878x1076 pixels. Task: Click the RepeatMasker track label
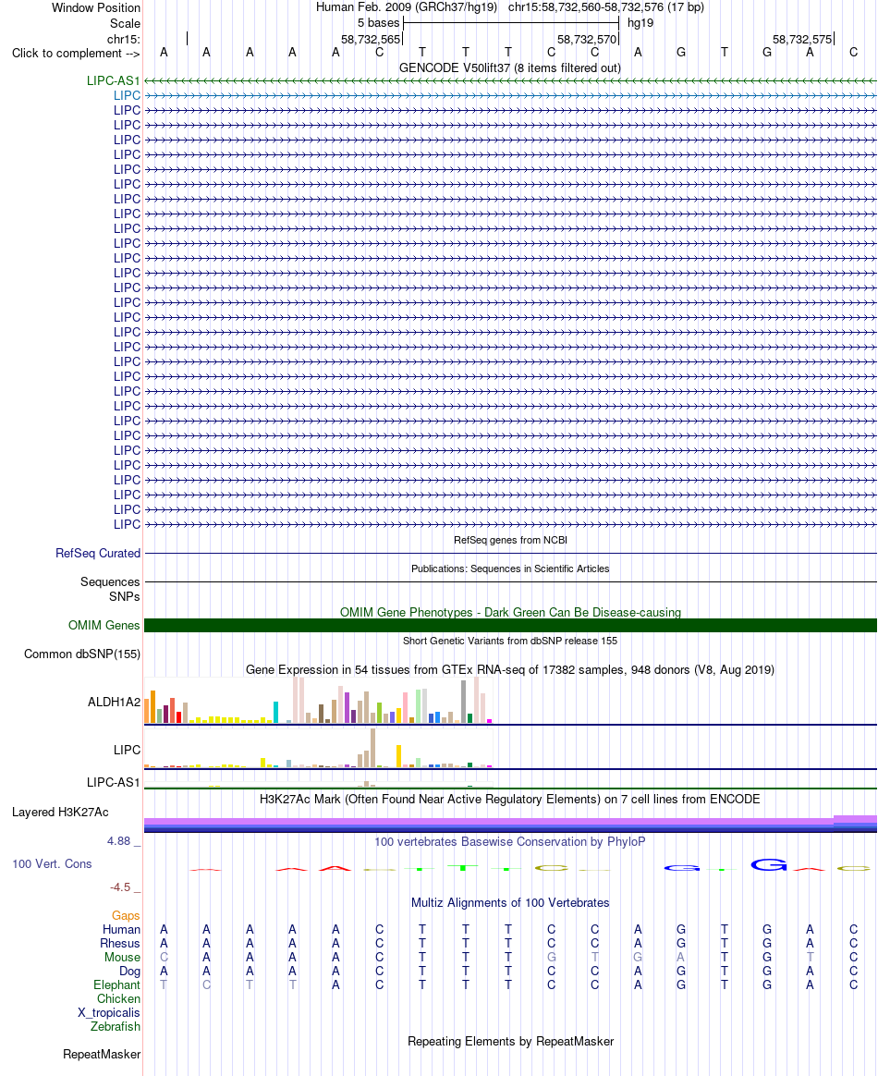102,1054
